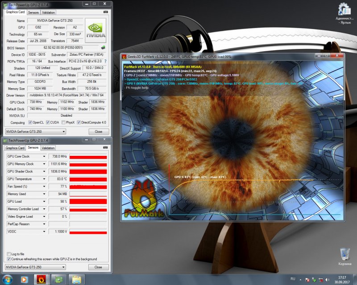Open the Recycle Bin (Корзина) desktop icon
This screenshot has width=357, height=285.
tap(345, 256)
